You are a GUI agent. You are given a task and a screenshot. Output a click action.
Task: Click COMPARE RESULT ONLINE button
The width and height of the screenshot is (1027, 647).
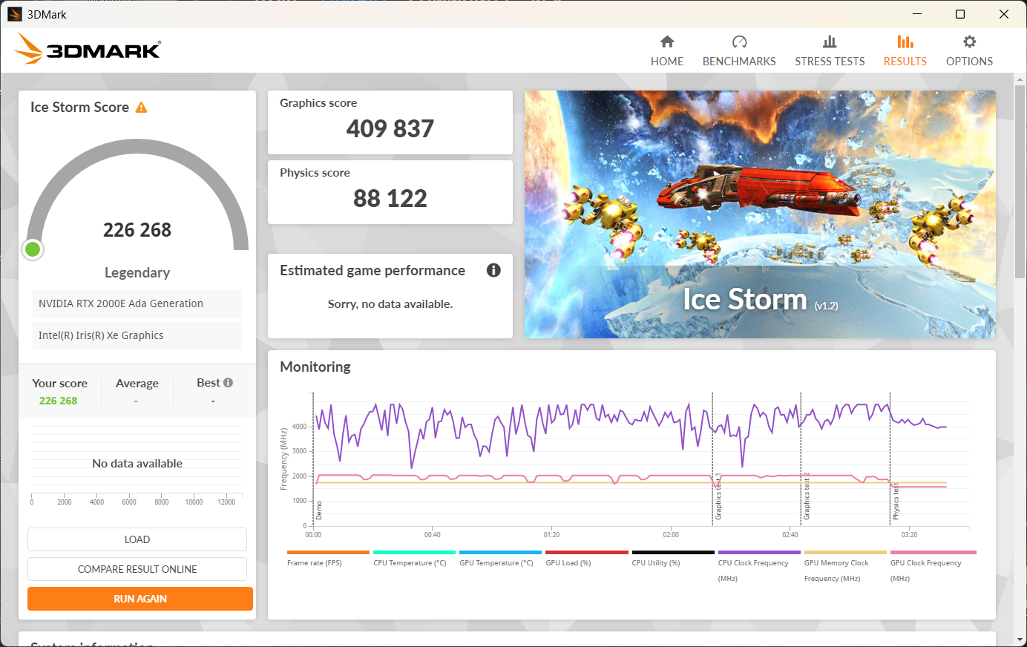pyautogui.click(x=137, y=569)
